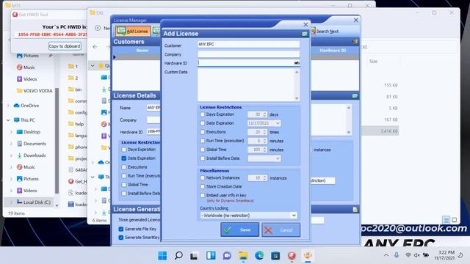Enable Embed user info in key
This screenshot has width=470, height=264.
pos(203,195)
